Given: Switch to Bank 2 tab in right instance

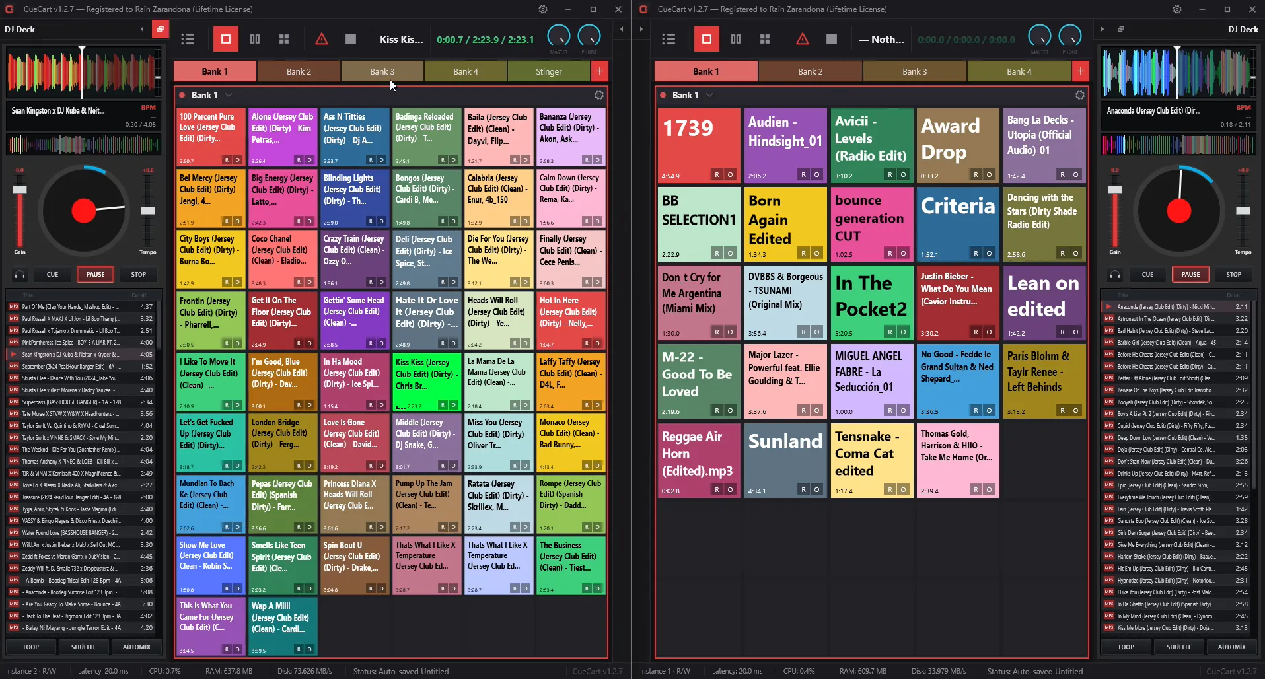Looking at the screenshot, I should coord(810,71).
